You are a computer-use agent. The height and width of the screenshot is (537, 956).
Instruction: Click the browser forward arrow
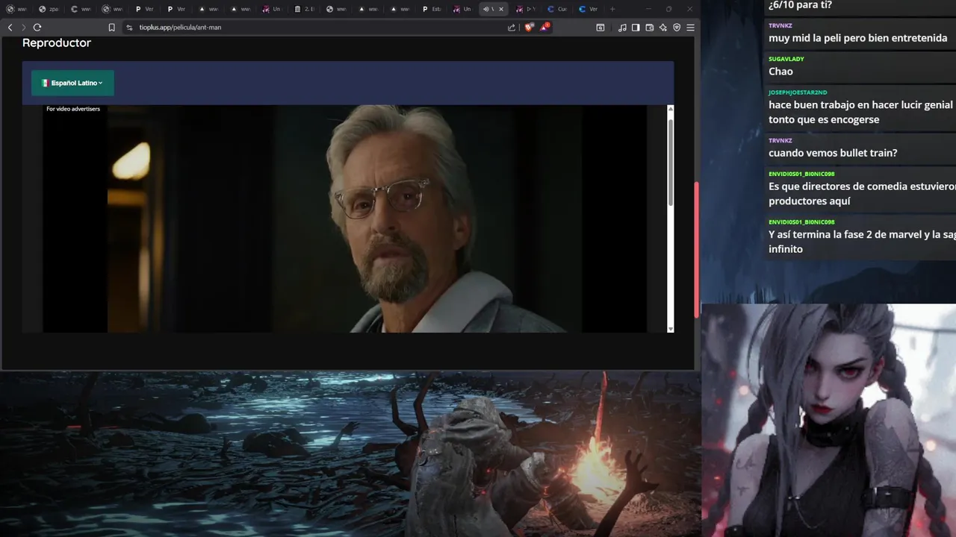tap(23, 28)
